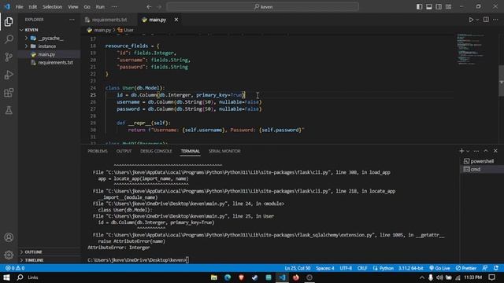Switch to the PROBLEMS panel tab
The image size is (504, 283).
(x=98, y=151)
